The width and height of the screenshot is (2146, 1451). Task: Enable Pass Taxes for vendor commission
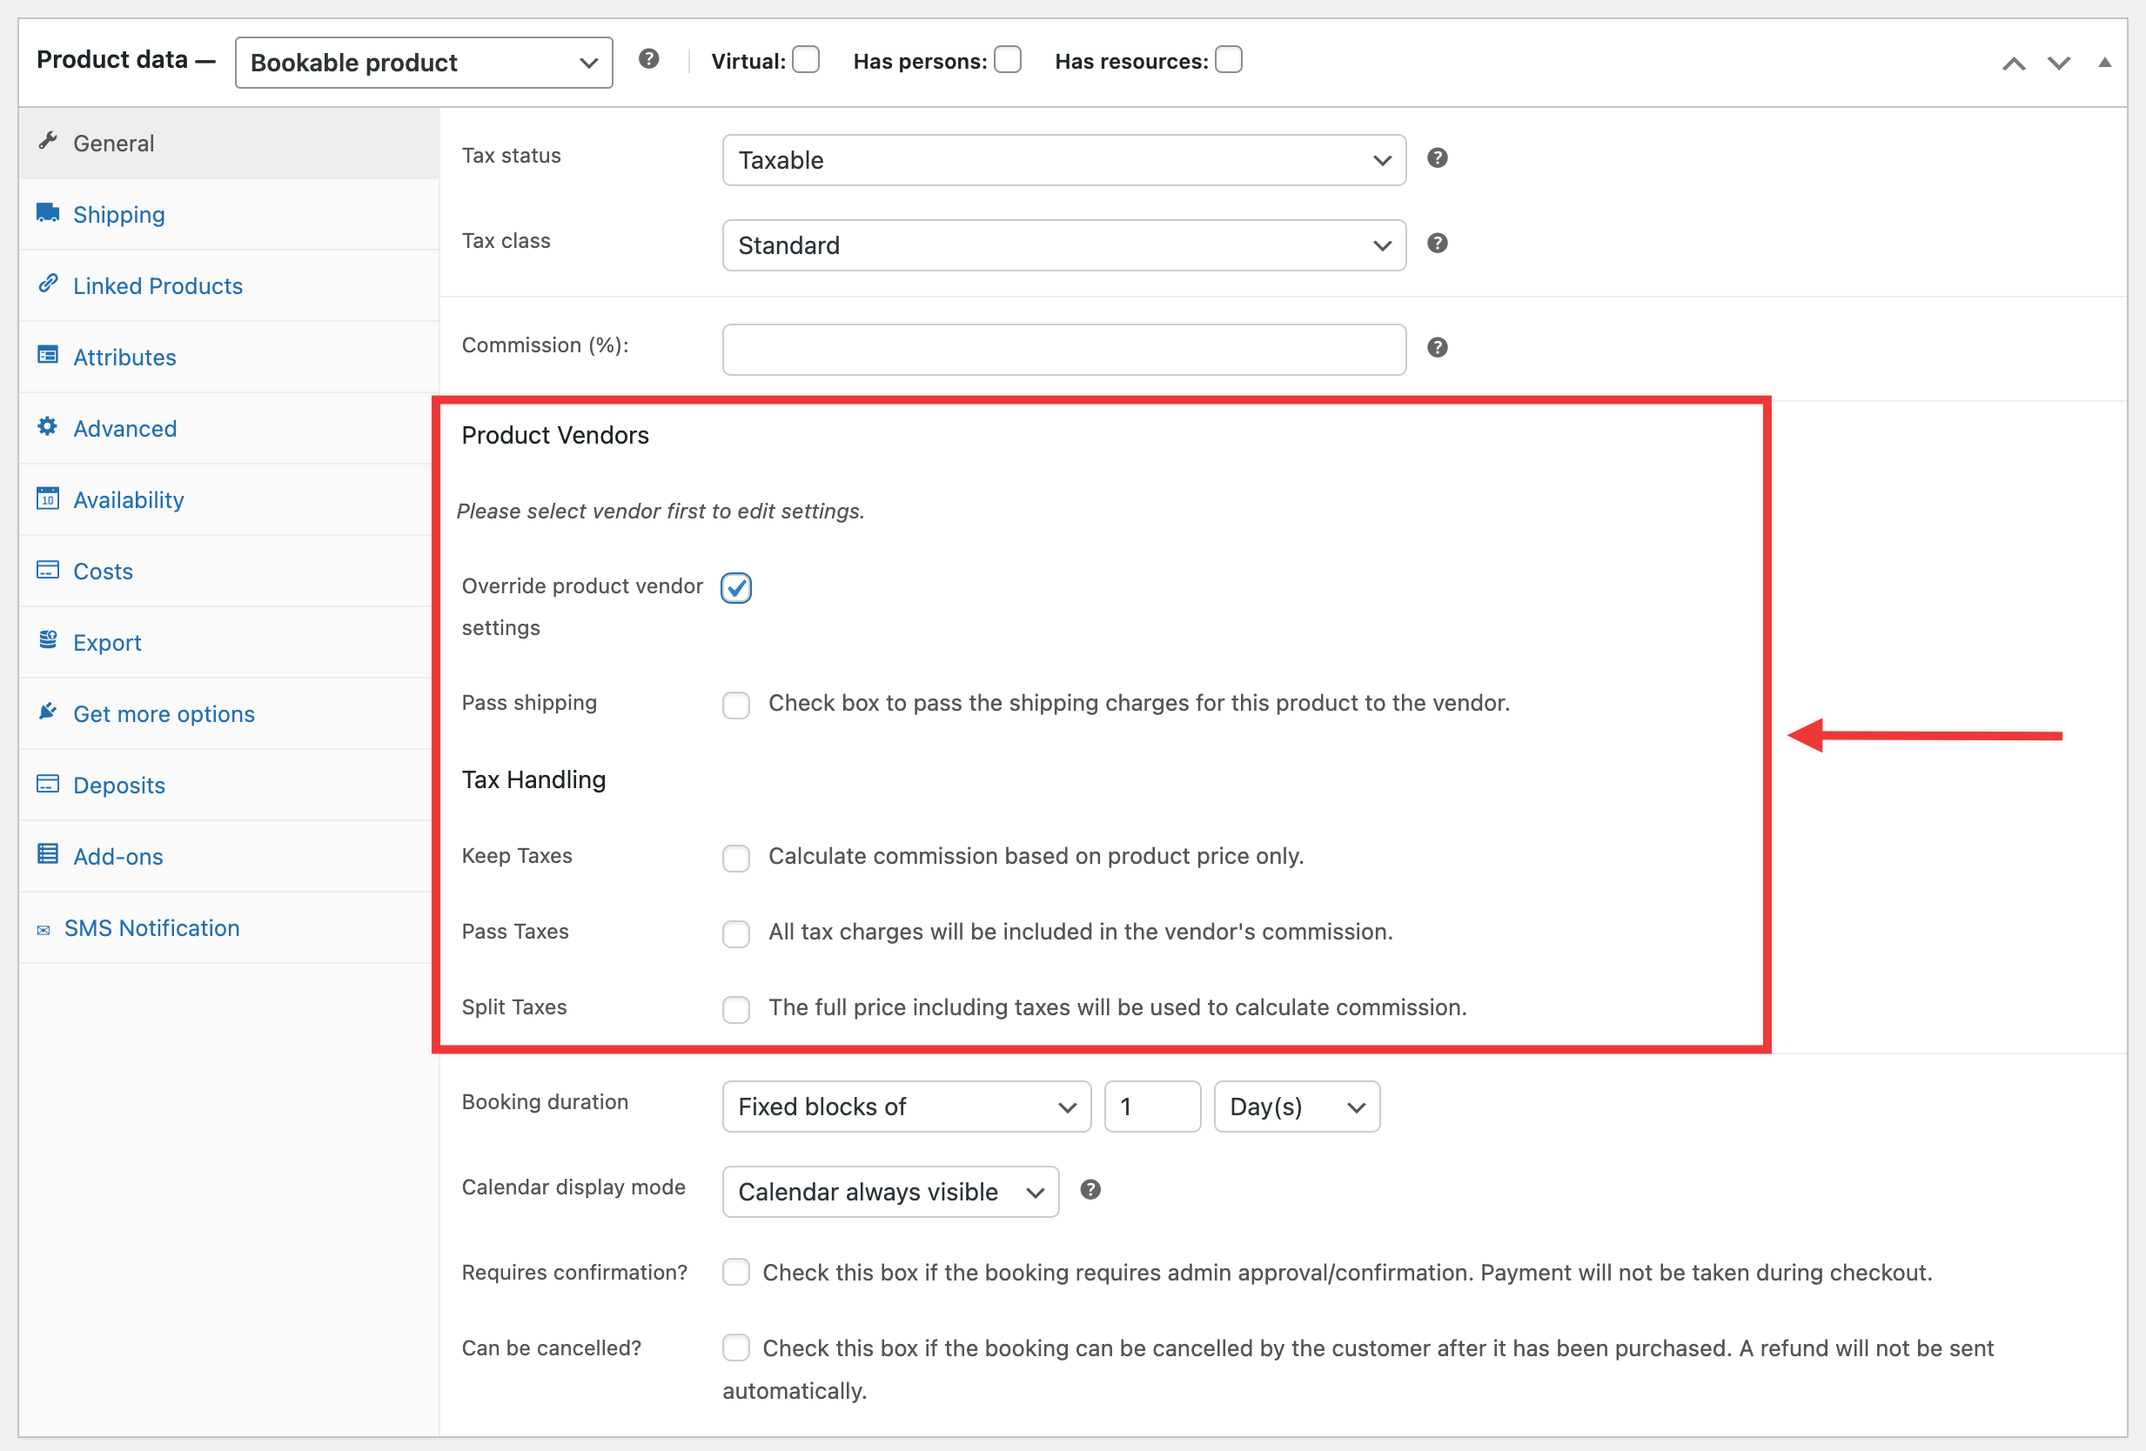coord(736,934)
